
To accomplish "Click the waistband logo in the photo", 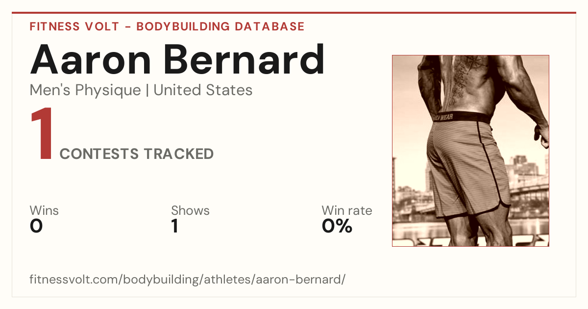I will point(443,117).
